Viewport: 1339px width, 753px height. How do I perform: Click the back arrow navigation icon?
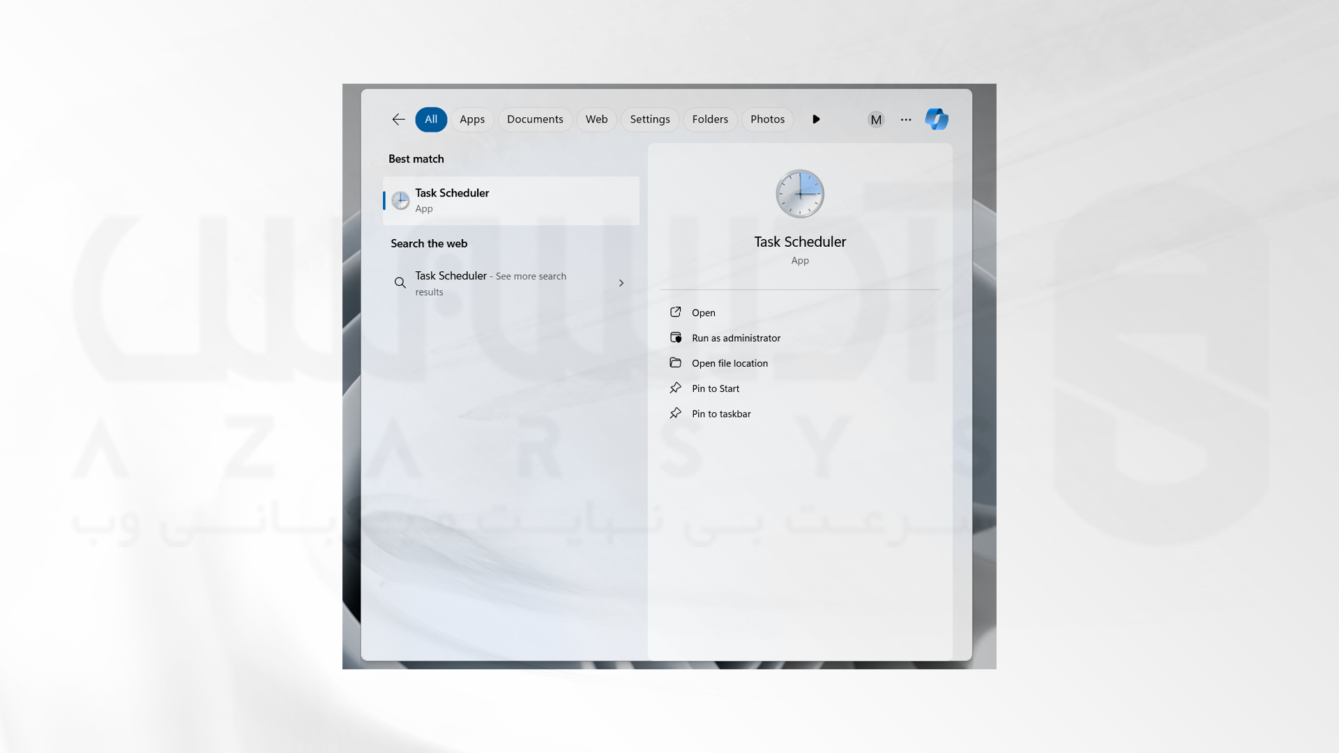pyautogui.click(x=398, y=119)
